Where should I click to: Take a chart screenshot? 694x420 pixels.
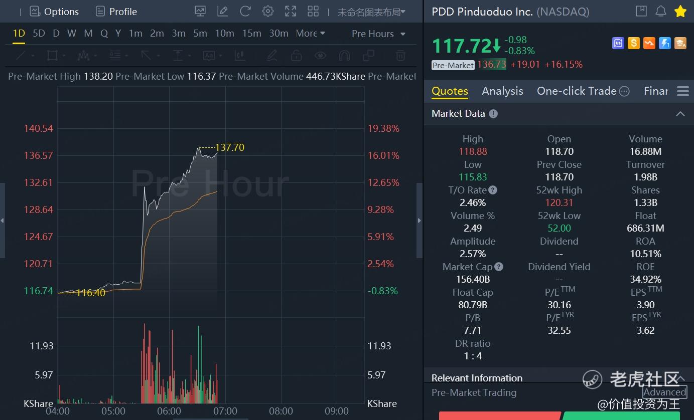pos(200,11)
